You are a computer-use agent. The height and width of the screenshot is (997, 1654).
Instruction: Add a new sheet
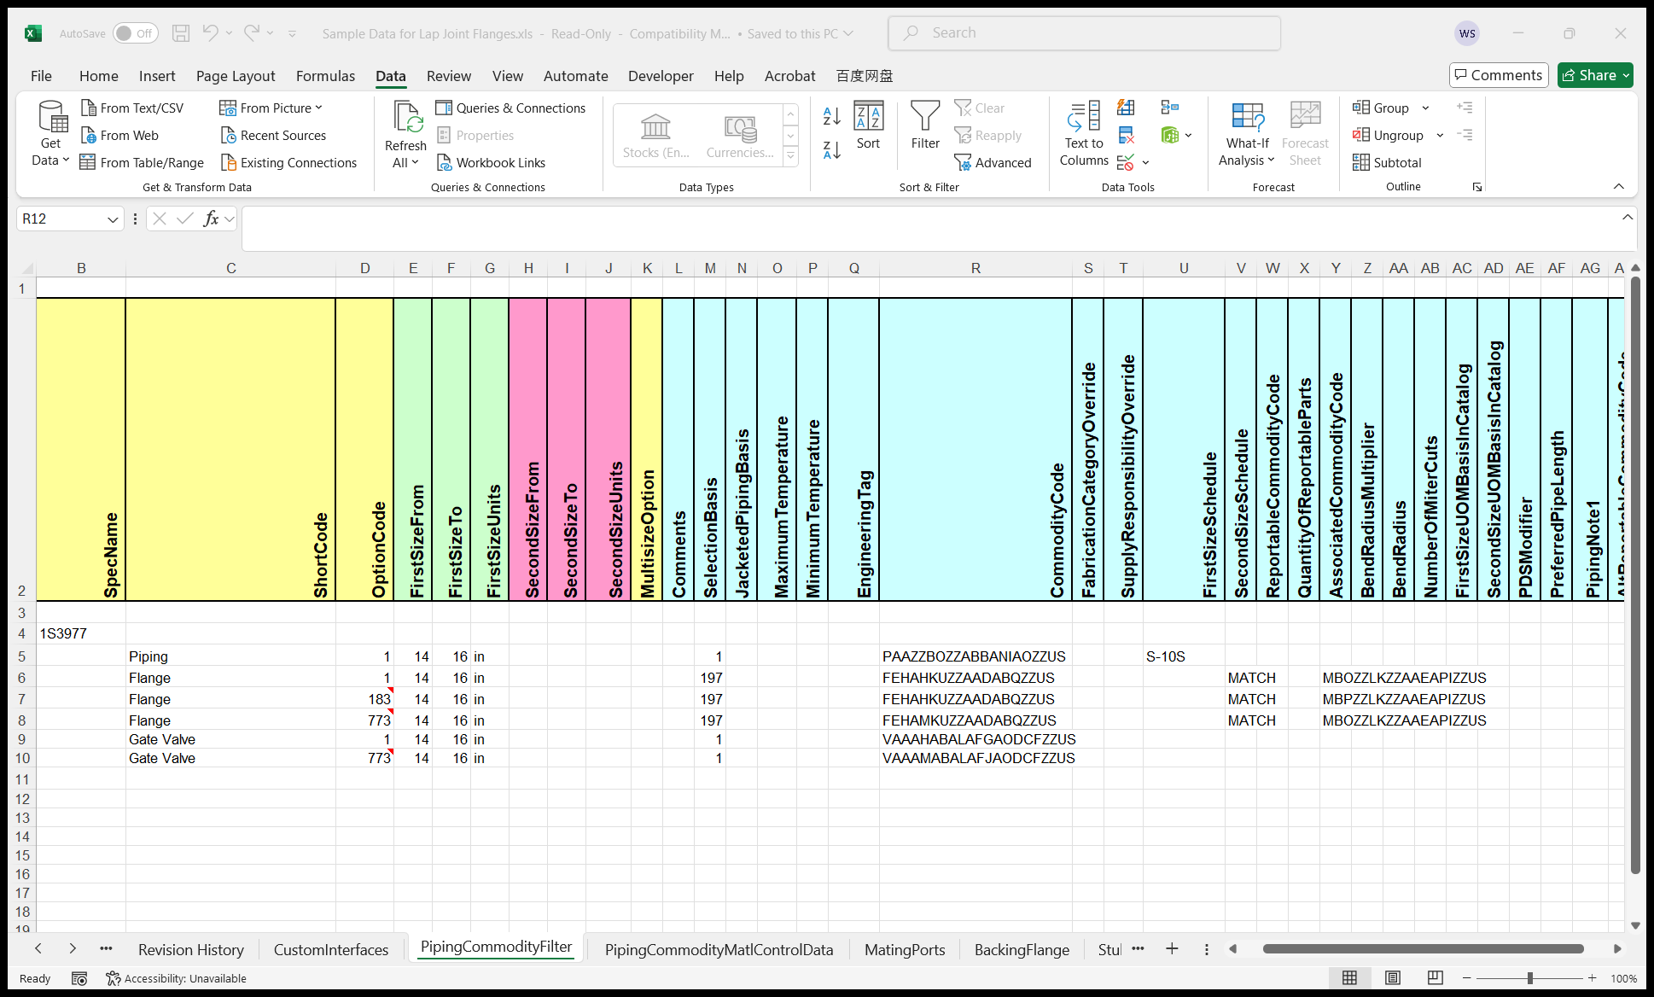[x=1172, y=948]
